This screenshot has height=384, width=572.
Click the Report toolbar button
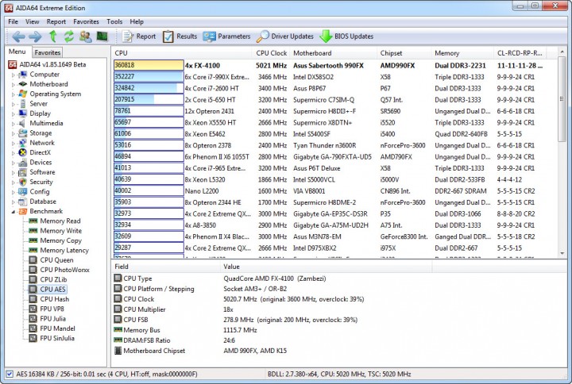138,36
